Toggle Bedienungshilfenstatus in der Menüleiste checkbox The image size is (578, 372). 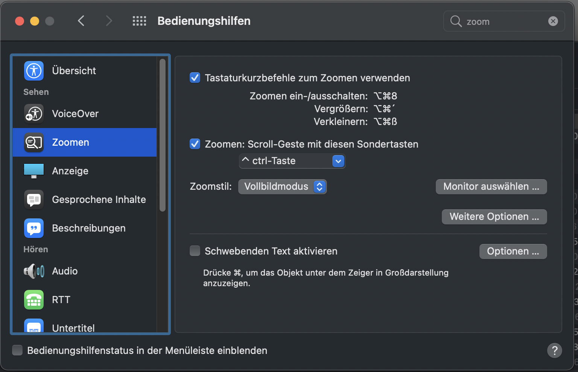17,351
